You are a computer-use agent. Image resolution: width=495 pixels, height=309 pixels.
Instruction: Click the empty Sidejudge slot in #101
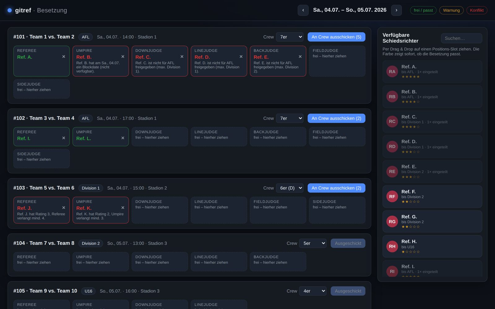click(41, 89)
